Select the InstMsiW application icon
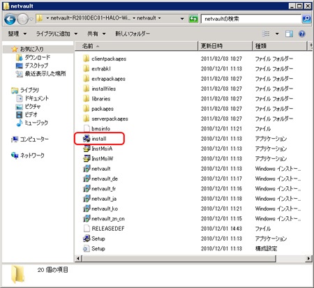Viewport: 314px width, 288px height. click(87, 158)
